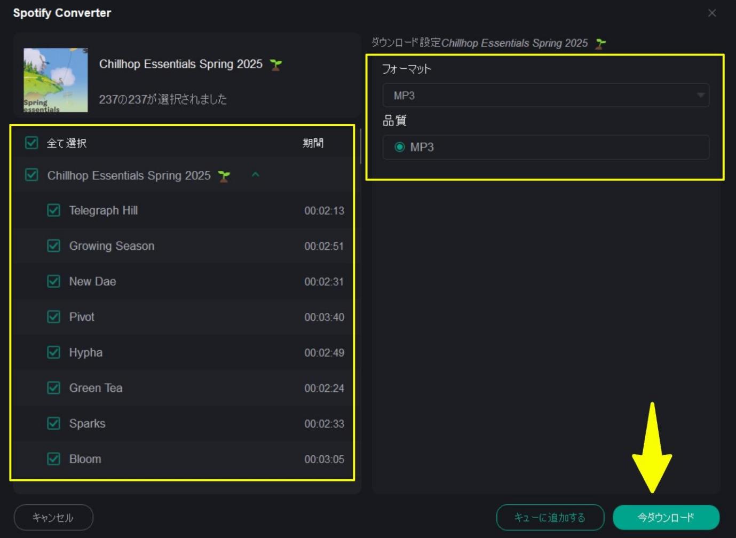
Task: Uncheck the 全て選択 checkbox
Action: pyautogui.click(x=31, y=143)
